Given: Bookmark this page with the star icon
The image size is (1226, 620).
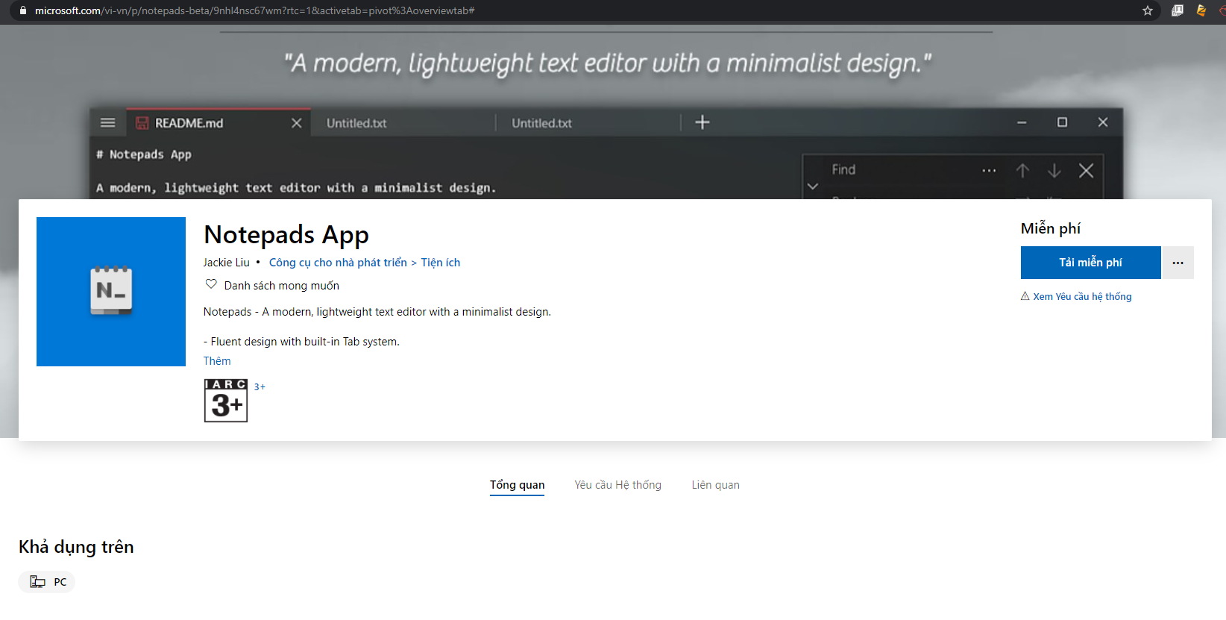Looking at the screenshot, I should [1148, 10].
